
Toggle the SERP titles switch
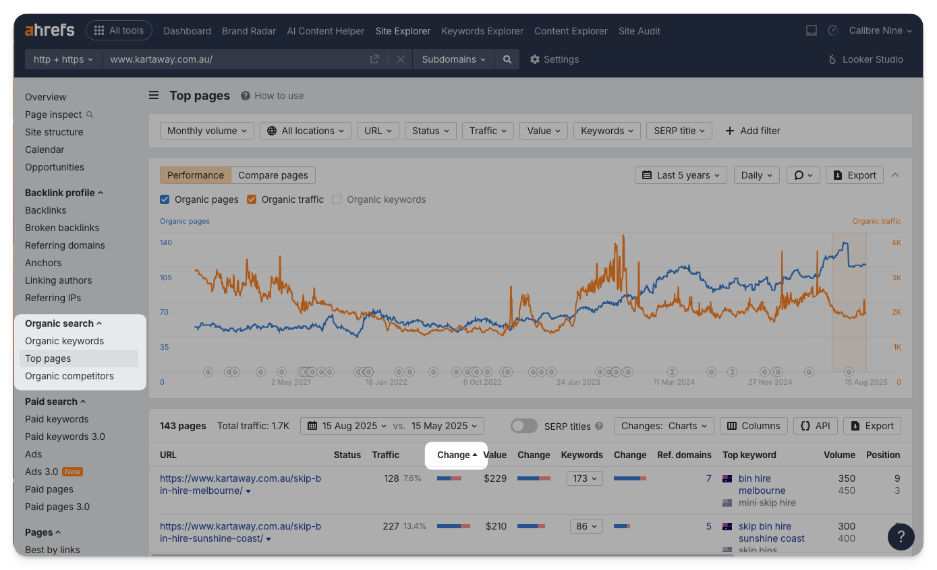[x=523, y=426]
